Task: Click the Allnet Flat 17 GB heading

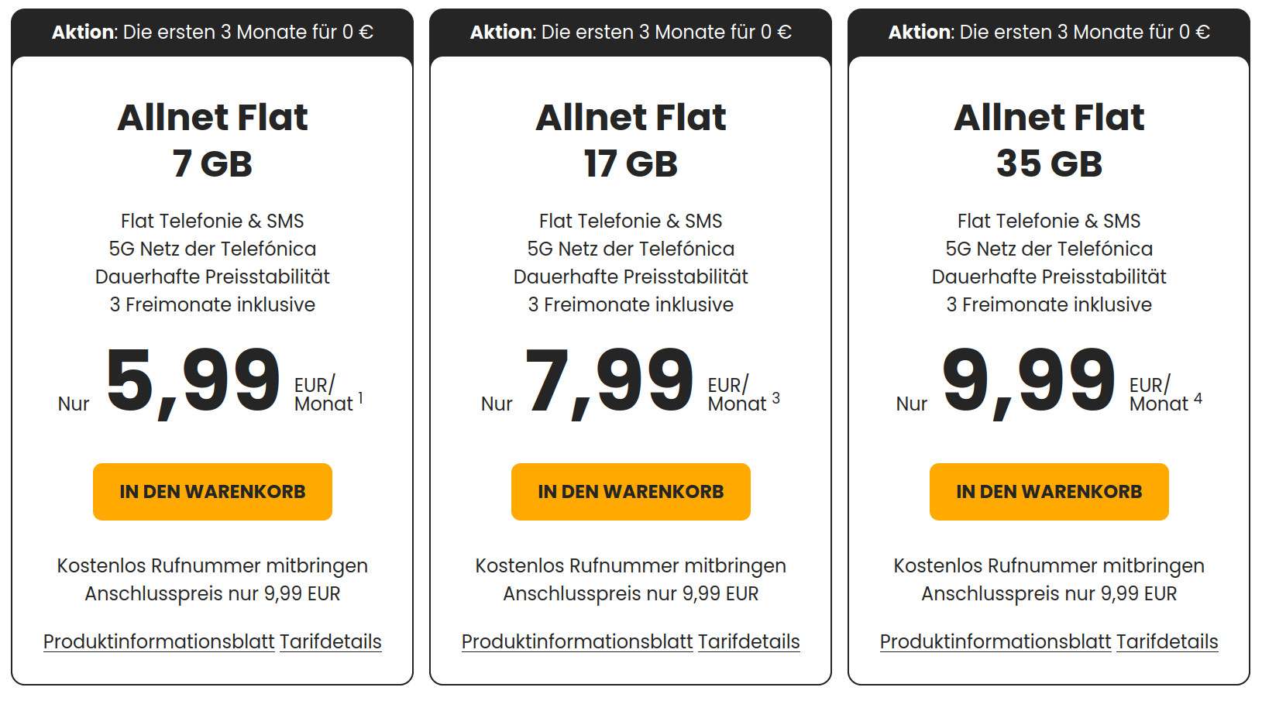Action: tap(631, 140)
